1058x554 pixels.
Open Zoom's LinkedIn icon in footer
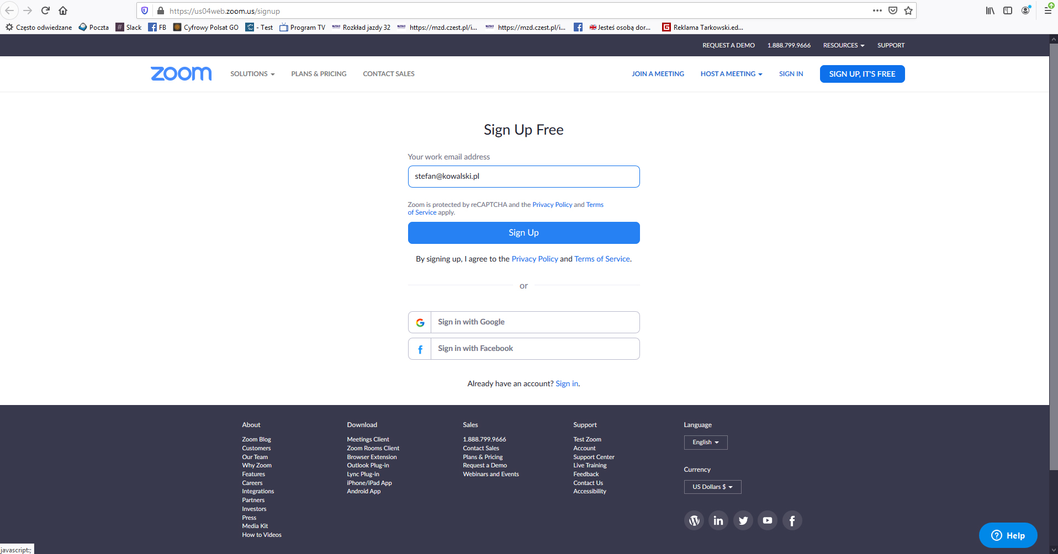click(x=718, y=520)
